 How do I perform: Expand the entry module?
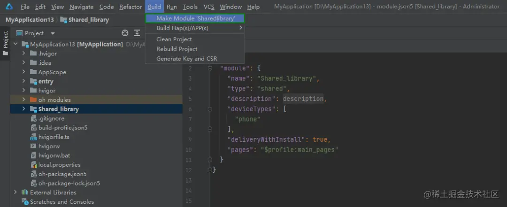[x=24, y=81]
